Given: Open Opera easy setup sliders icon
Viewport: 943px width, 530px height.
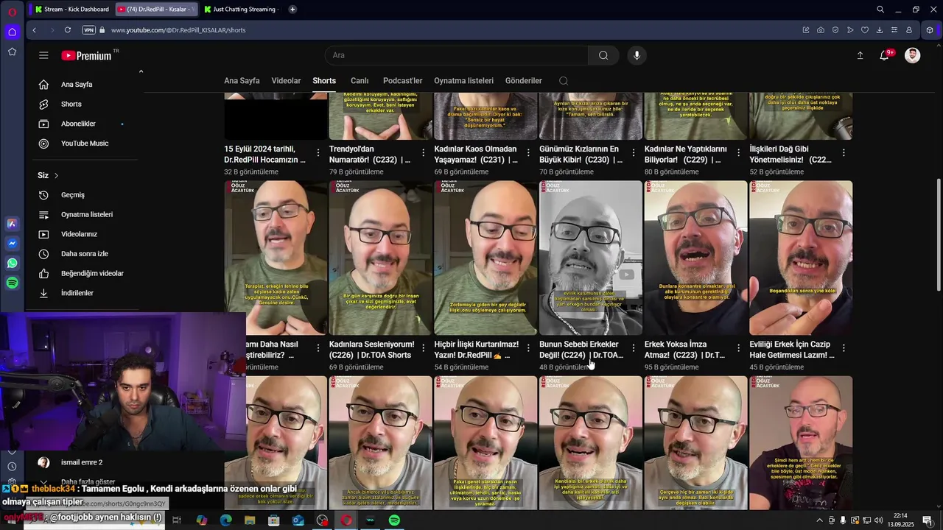Looking at the screenshot, I should (x=894, y=30).
